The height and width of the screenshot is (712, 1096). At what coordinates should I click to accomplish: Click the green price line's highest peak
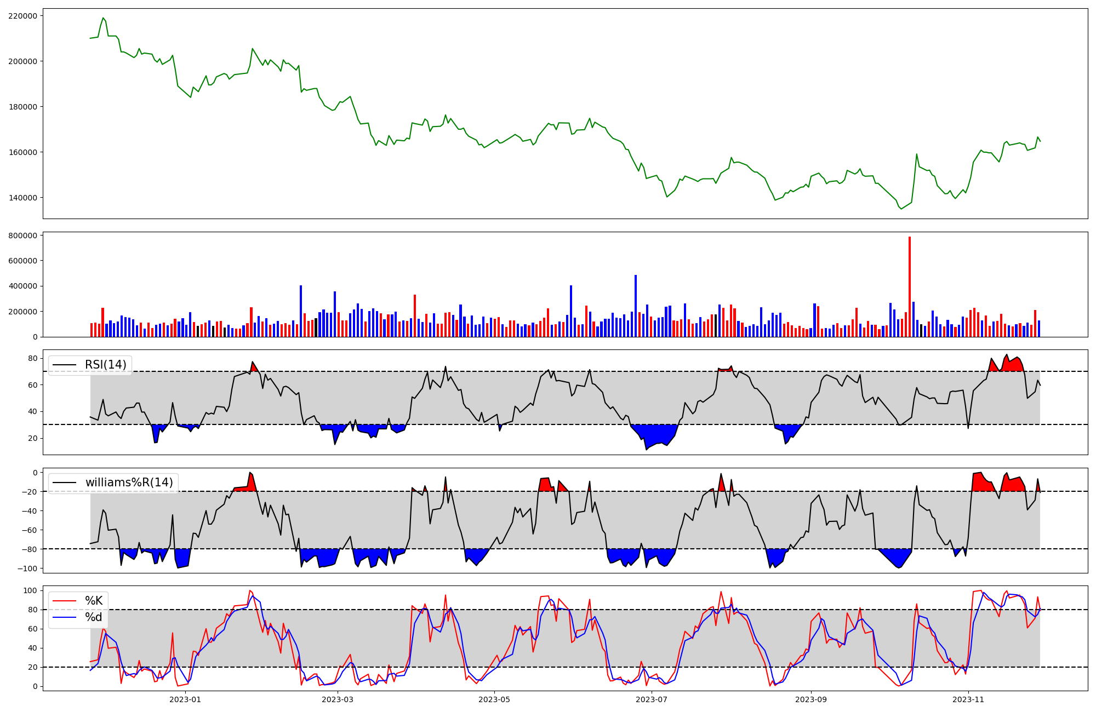click(x=103, y=18)
